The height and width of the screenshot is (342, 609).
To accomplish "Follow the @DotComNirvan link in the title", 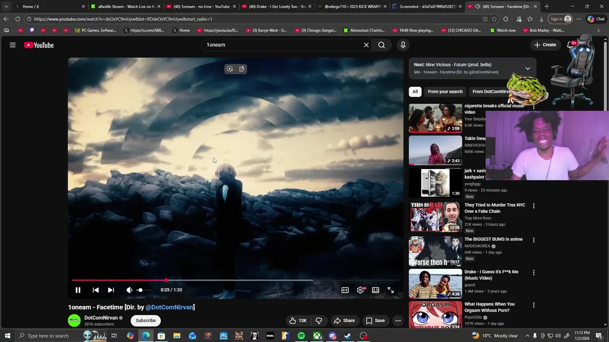I will pyautogui.click(x=169, y=307).
